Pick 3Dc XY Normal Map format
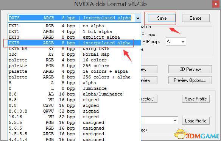221x141 pixels. point(75,54)
